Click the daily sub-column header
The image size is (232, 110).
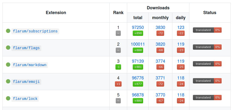coord(181,18)
